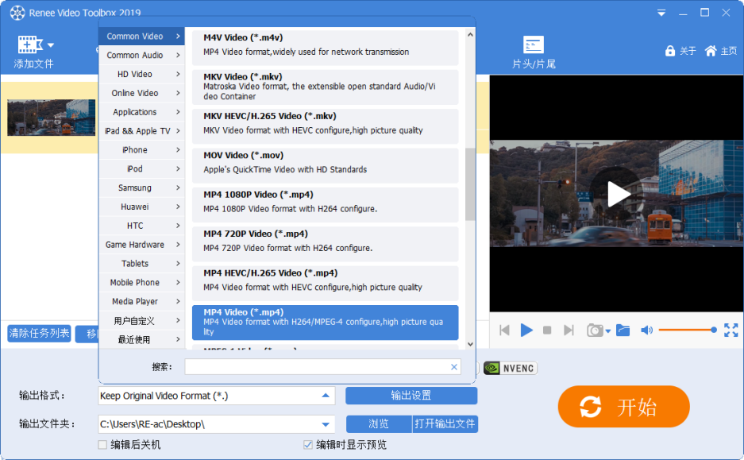This screenshot has width=744, height=460.
Task: Choose MP4 HEVC/H.265 Video format
Action: 325,283
